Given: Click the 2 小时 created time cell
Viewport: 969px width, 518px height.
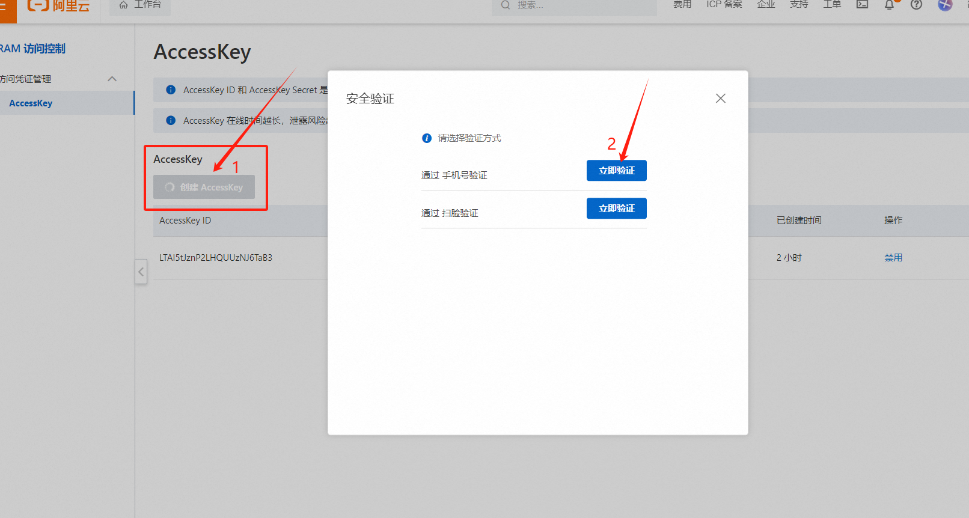Looking at the screenshot, I should pyautogui.click(x=789, y=257).
